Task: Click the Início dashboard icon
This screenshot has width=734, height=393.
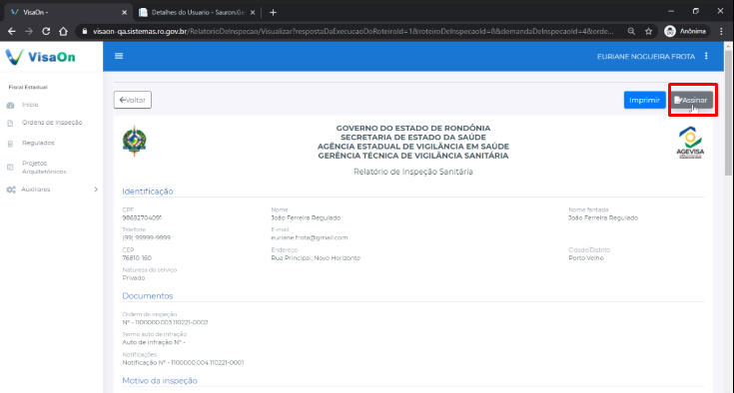Action: (10, 105)
